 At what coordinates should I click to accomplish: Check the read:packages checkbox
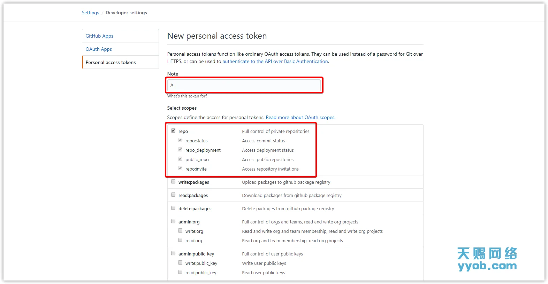tap(173, 194)
